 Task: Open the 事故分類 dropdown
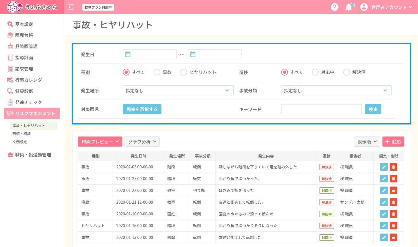click(x=336, y=90)
